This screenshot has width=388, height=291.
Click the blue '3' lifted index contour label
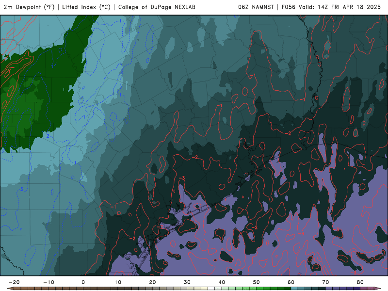(22, 189)
